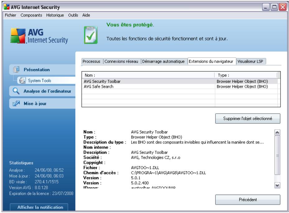
Task: Click the 'Les BHO sont des composants' description text
Action: tap(197, 142)
